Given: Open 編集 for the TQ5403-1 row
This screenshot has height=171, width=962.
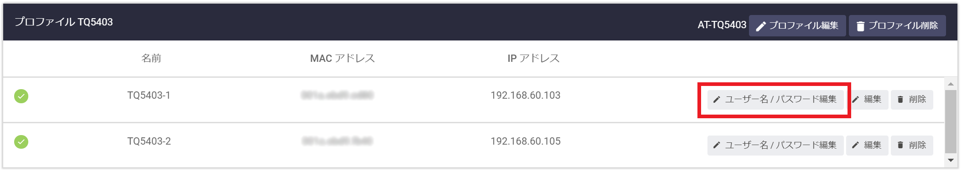Looking at the screenshot, I should coord(867,100).
